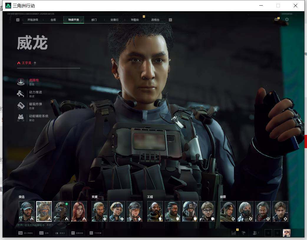Select the 磁吸炸弹 skill
This screenshot has width=307, height=240.
point(29,106)
